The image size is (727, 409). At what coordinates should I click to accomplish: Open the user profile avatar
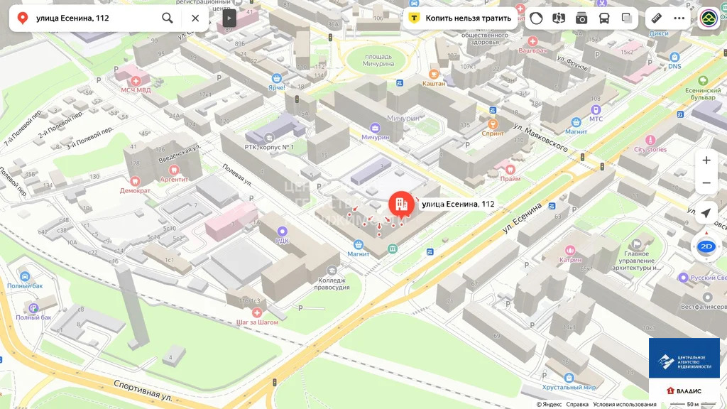709,18
